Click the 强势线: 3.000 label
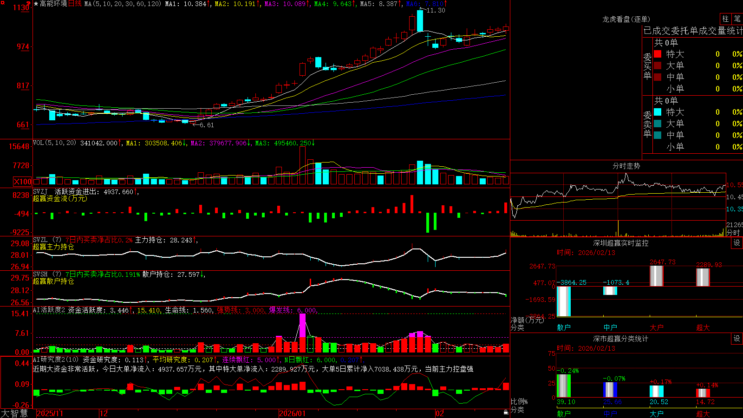The height and width of the screenshot is (418, 743). click(x=241, y=310)
